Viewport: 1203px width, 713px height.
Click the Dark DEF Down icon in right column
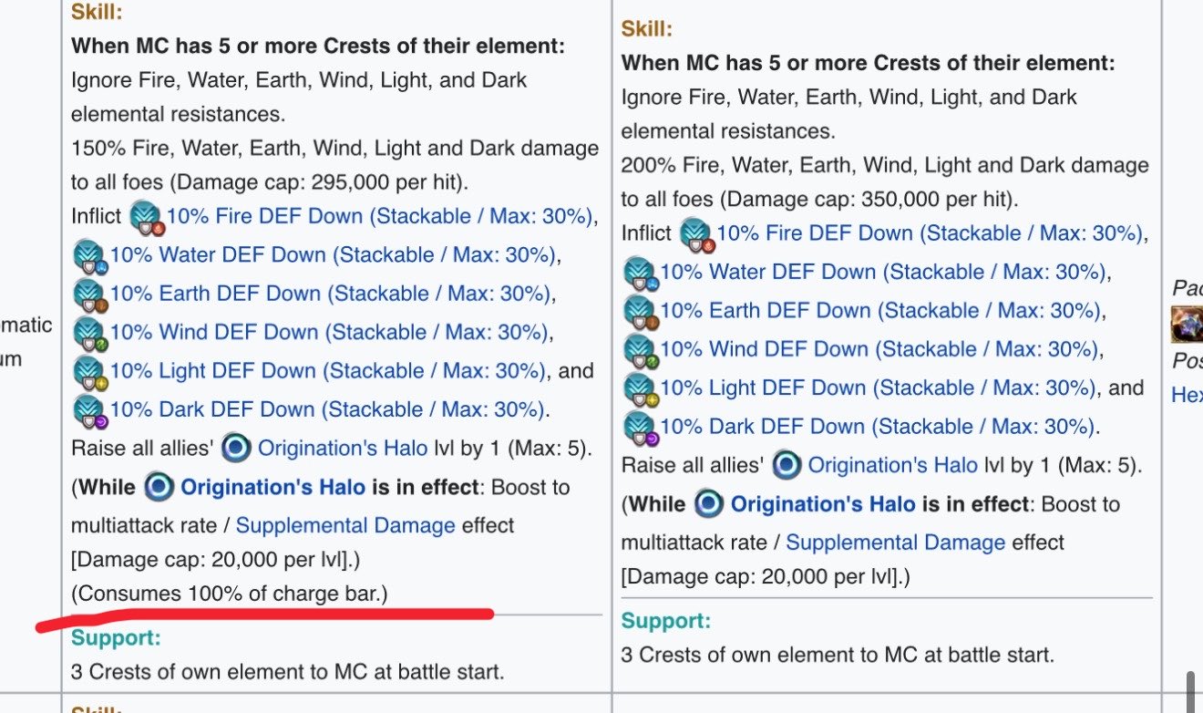pyautogui.click(x=640, y=427)
